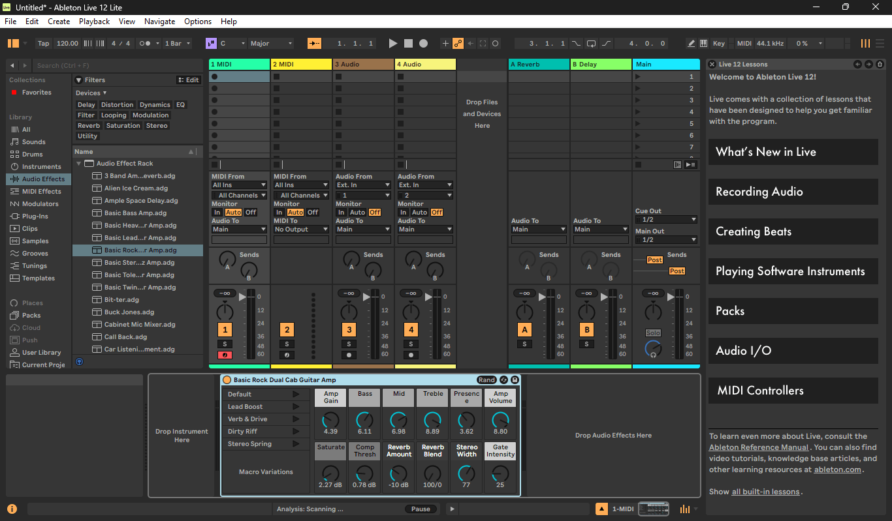Toggle the metronome icon
Image resolution: width=892 pixels, height=521 pixels.
[x=145, y=44]
